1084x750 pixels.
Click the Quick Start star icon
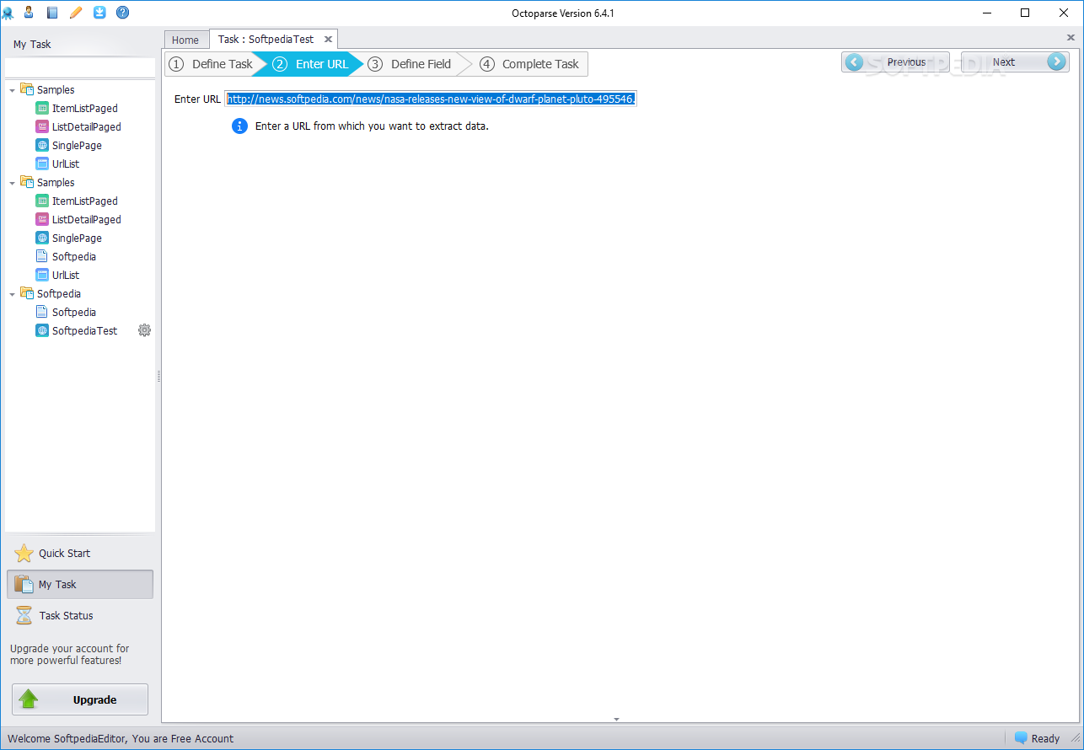pos(24,554)
